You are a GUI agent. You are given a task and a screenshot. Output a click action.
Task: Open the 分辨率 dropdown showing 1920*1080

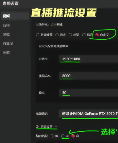[x=88, y=59]
